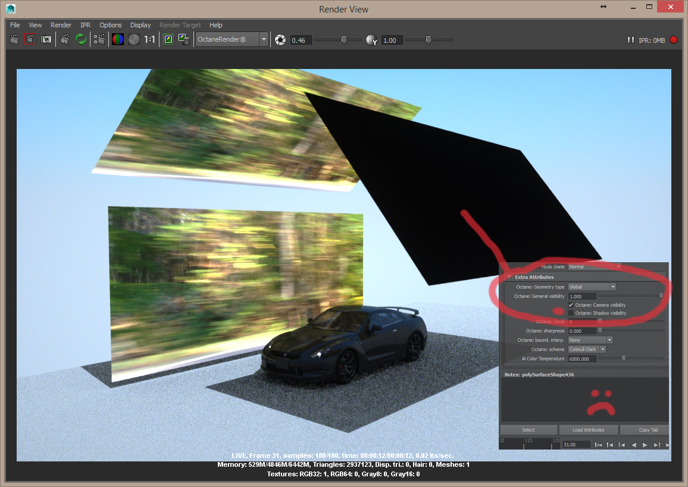
Task: Open render settings with the dotted clapboard icon
Action: click(99, 39)
